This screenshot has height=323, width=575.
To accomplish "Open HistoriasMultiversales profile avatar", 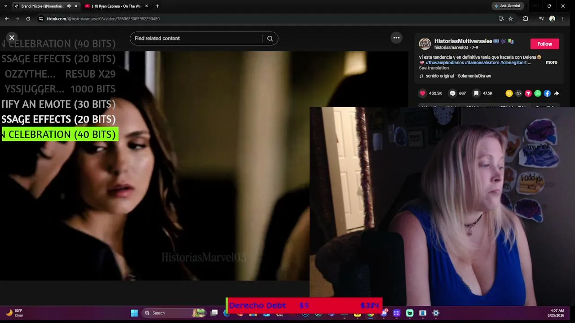I will coord(425,44).
